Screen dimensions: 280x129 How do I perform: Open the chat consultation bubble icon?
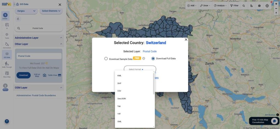pyautogui.click(x=274, y=121)
